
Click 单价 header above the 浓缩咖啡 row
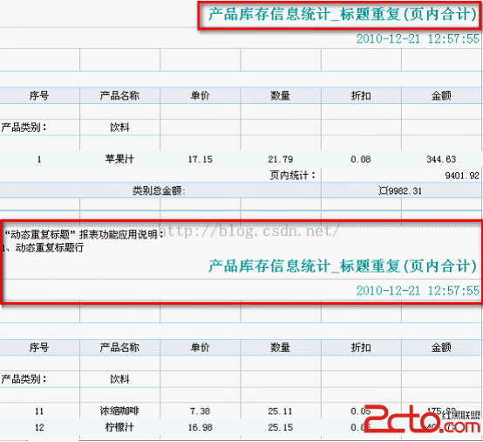201,348
